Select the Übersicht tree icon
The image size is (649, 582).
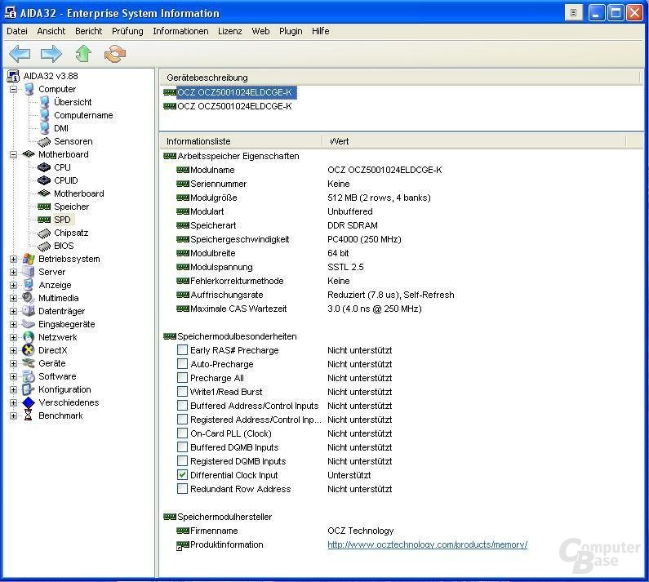pos(44,102)
